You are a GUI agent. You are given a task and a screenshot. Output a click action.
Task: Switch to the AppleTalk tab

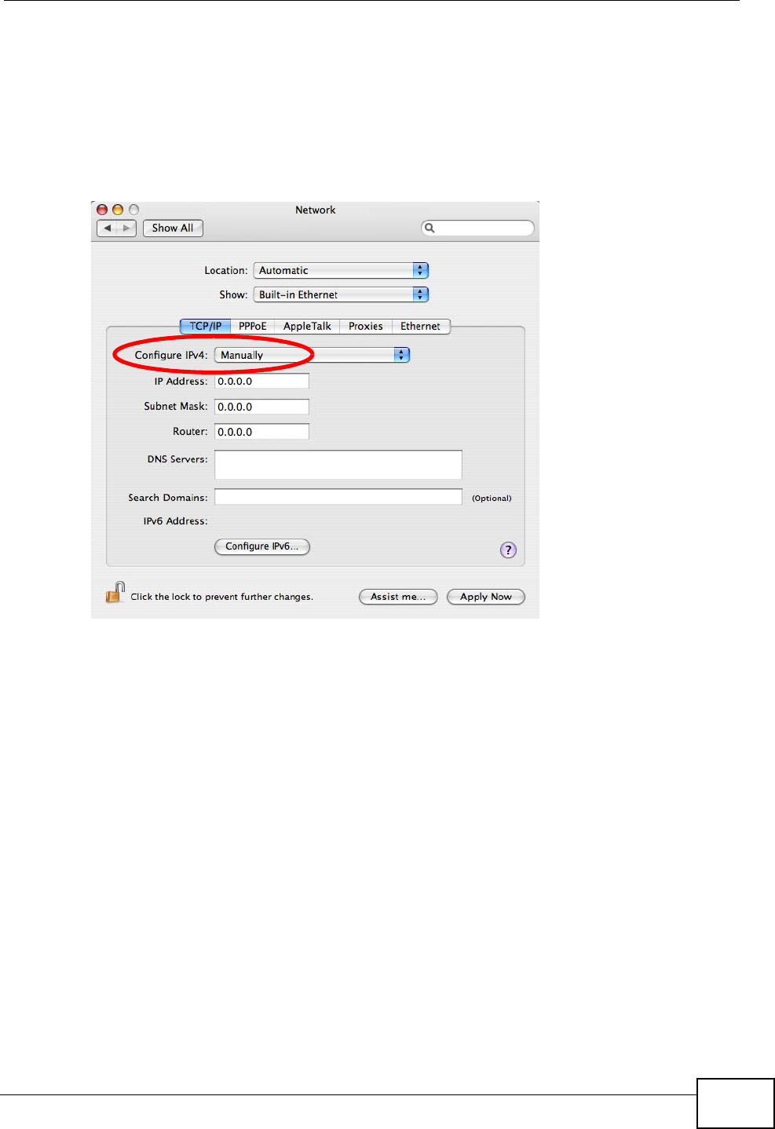pos(307,327)
